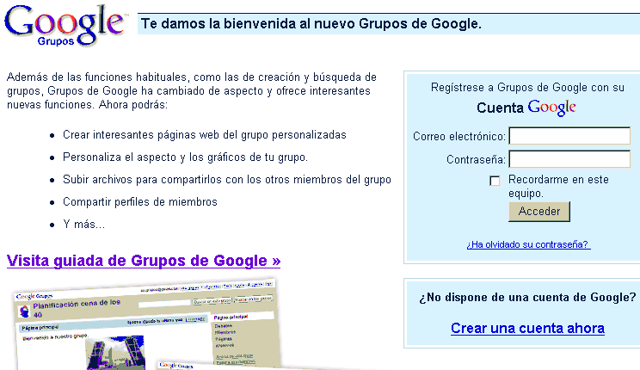Viewport: 640px width, 370px height.
Task: Click the welcome header 'Te damos la bienvenida'
Action: coord(311,24)
